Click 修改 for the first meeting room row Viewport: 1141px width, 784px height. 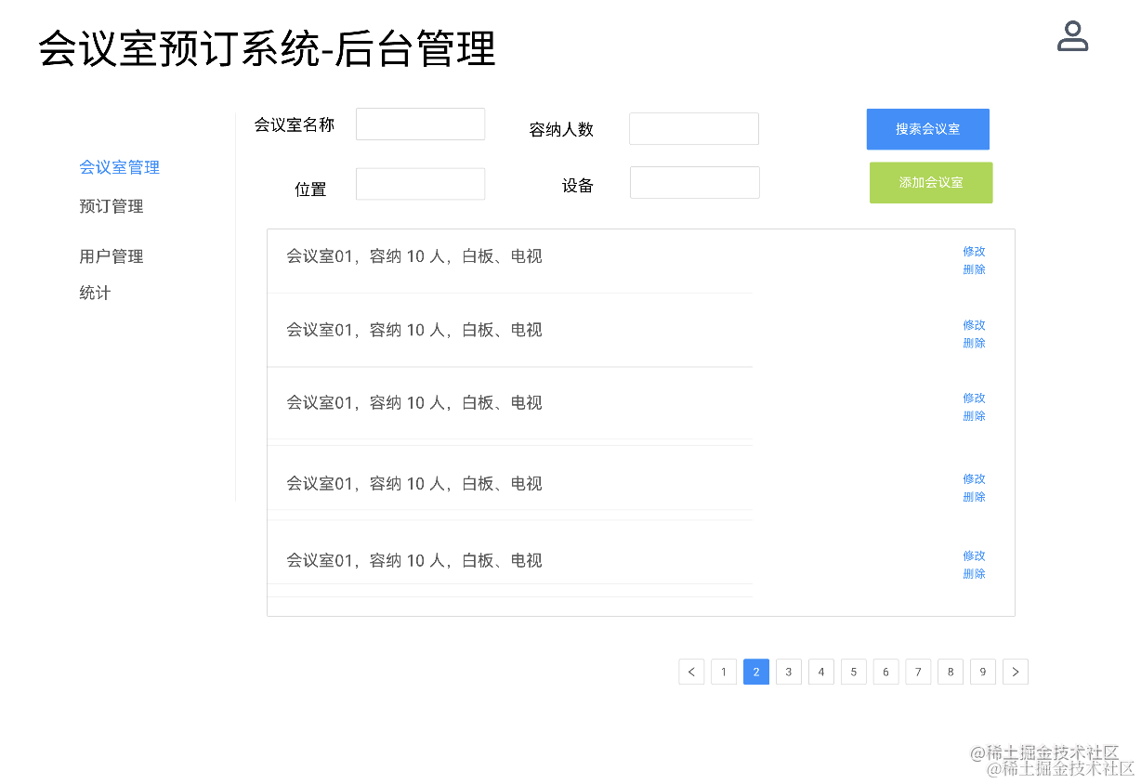(974, 252)
